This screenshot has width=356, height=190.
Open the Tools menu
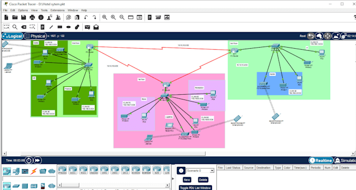tap(44, 10)
